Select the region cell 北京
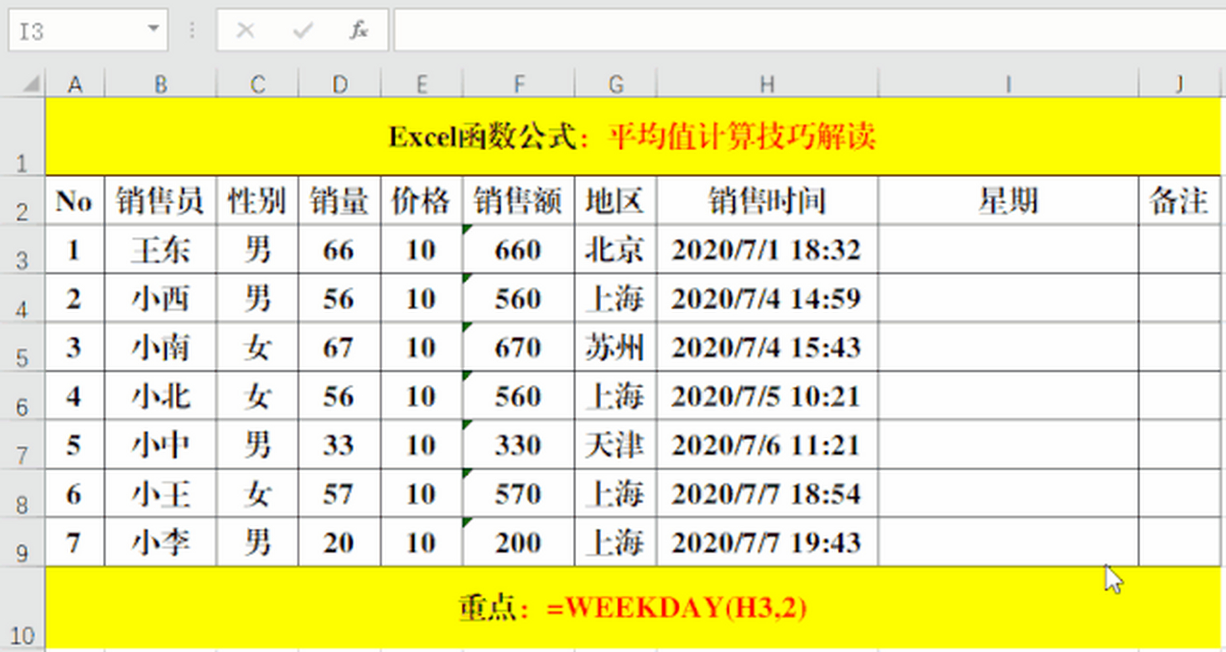 click(x=616, y=250)
